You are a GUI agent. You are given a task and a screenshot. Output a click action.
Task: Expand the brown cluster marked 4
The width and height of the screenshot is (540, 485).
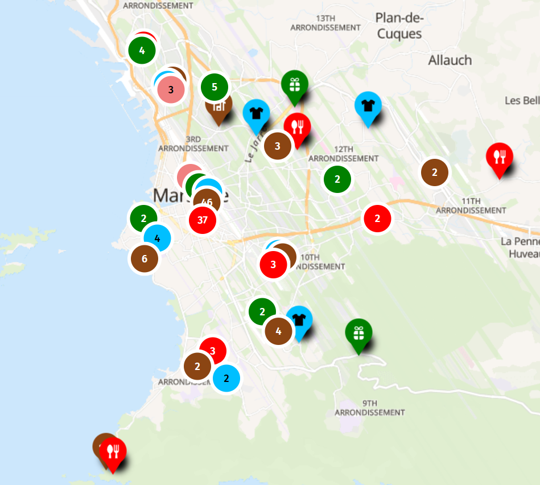point(279,331)
